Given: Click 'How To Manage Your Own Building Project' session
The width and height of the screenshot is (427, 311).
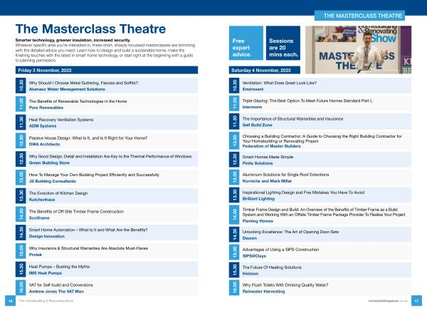Looking at the screenshot, I should click(94, 175).
